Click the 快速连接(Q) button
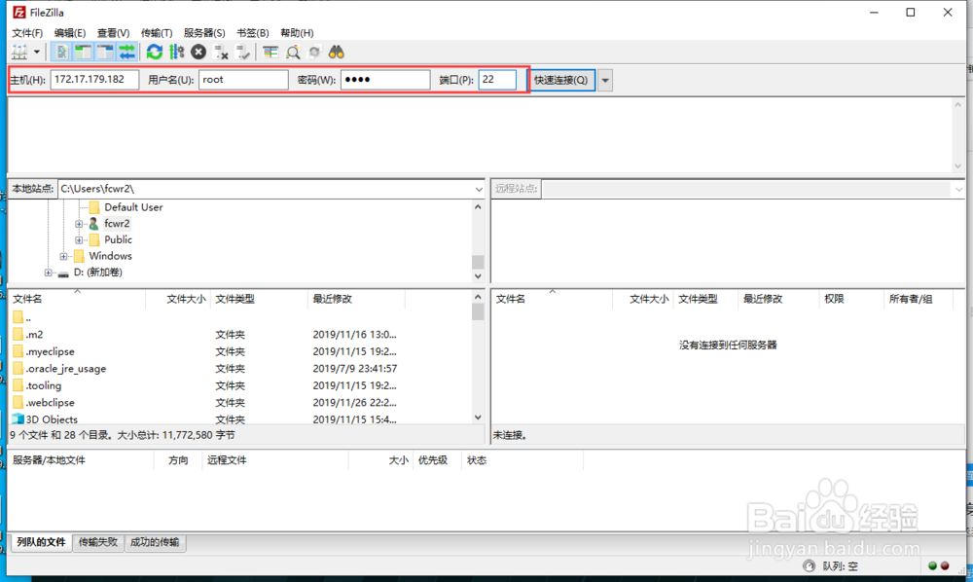 pos(561,80)
